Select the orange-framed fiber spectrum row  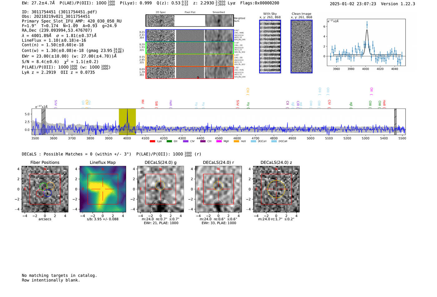[190, 60]
